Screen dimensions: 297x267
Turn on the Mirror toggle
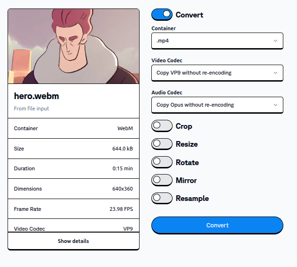[162, 180]
